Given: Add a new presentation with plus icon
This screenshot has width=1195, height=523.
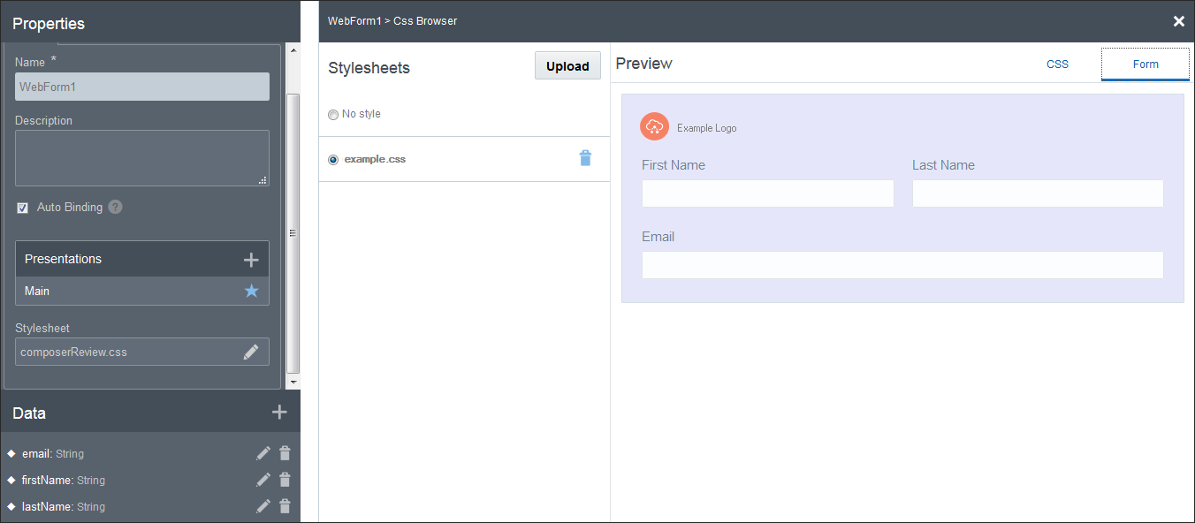Looking at the screenshot, I should pos(251,260).
